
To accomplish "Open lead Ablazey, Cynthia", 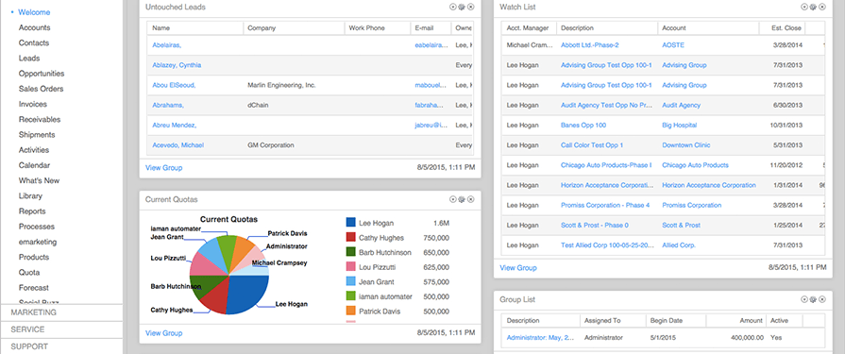I will [177, 65].
